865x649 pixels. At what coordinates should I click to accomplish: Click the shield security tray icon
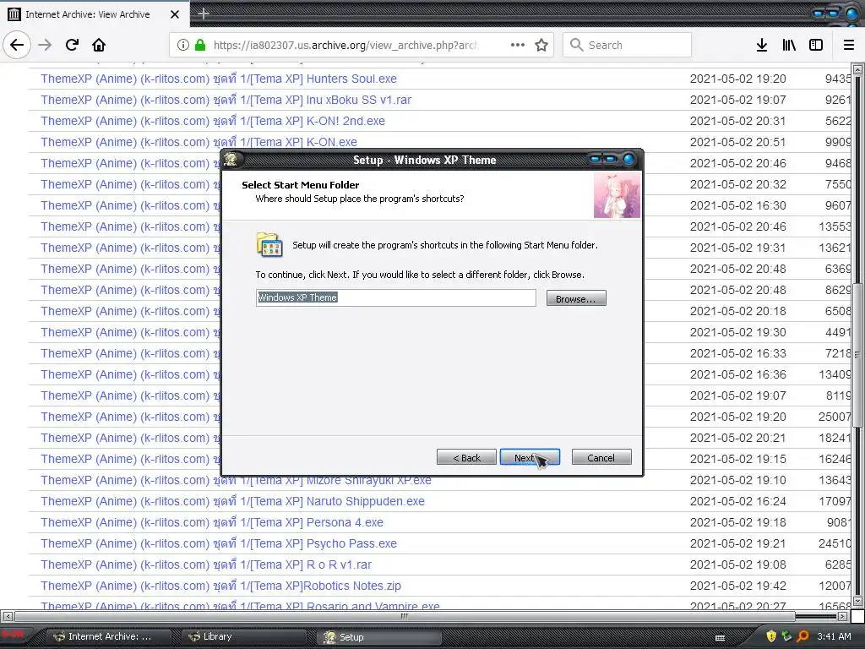pyautogui.click(x=771, y=636)
